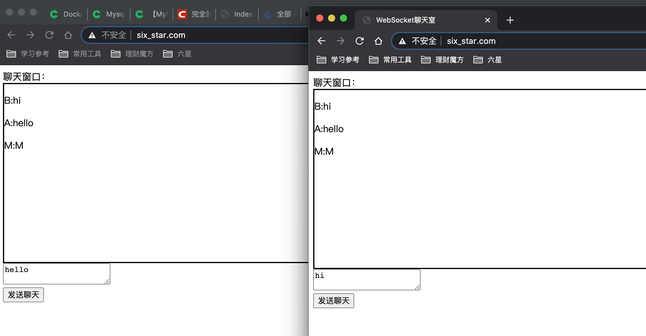The height and width of the screenshot is (336, 646).
Task: Click 聊天窗口 label in right window
Action: (334, 83)
